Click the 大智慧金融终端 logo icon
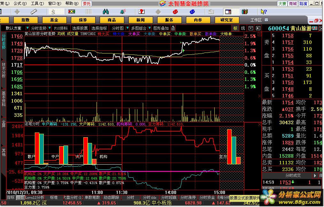324x207 pixels. click(163, 4)
